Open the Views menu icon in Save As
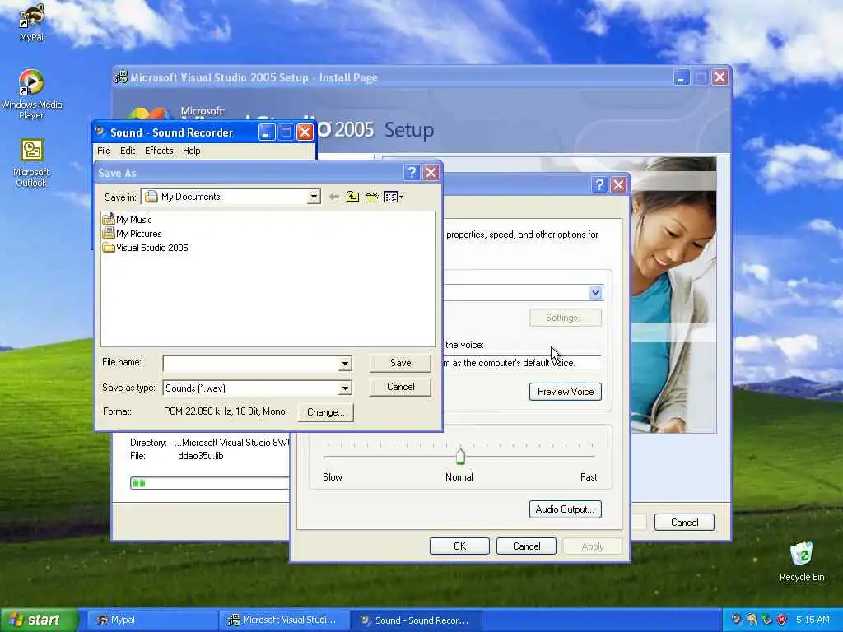843x632 pixels. (394, 197)
